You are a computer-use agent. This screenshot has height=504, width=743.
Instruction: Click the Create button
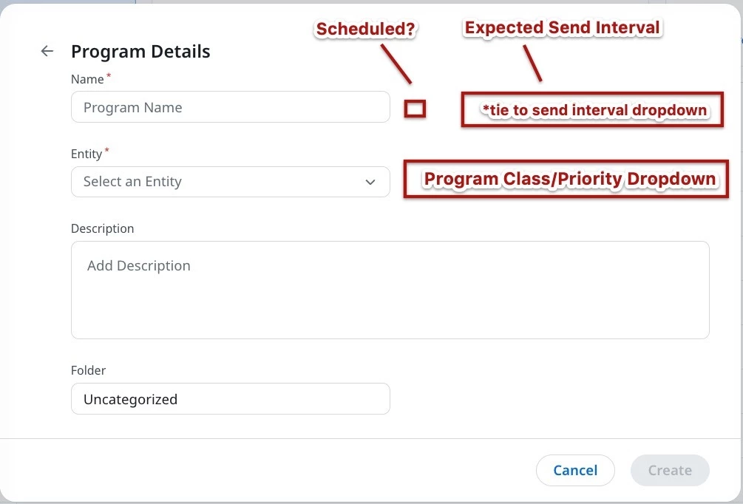pyautogui.click(x=670, y=470)
